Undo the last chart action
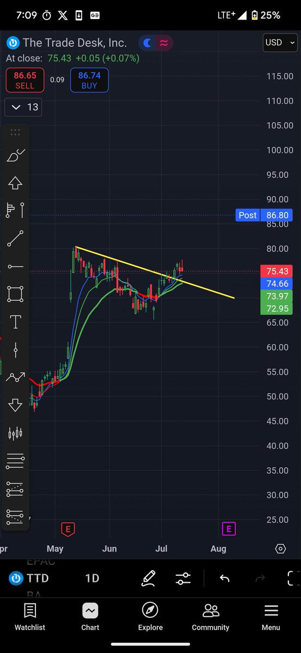 coord(224,578)
